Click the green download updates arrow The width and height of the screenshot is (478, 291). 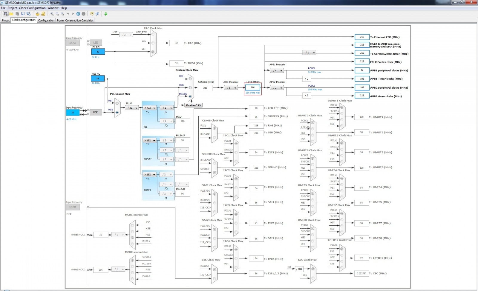pyautogui.click(x=106, y=14)
